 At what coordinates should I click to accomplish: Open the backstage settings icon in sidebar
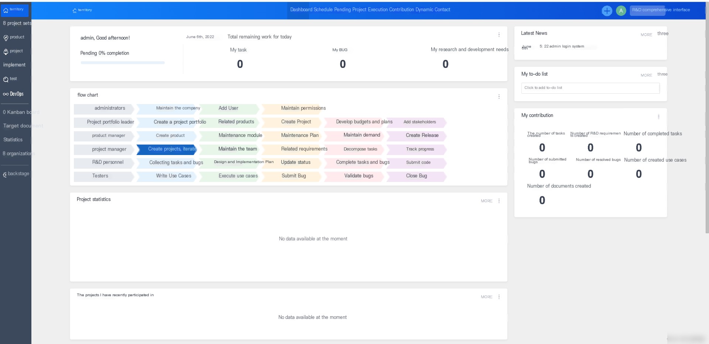click(x=5, y=175)
